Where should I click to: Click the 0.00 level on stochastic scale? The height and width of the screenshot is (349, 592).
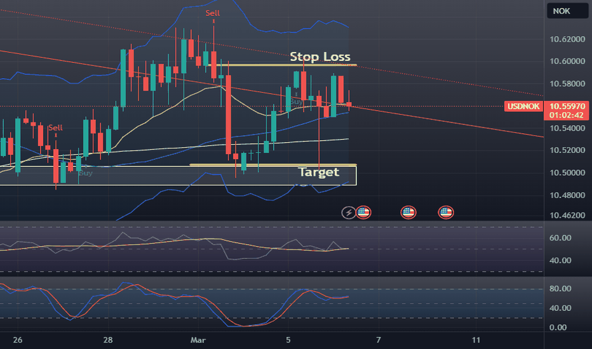point(558,327)
